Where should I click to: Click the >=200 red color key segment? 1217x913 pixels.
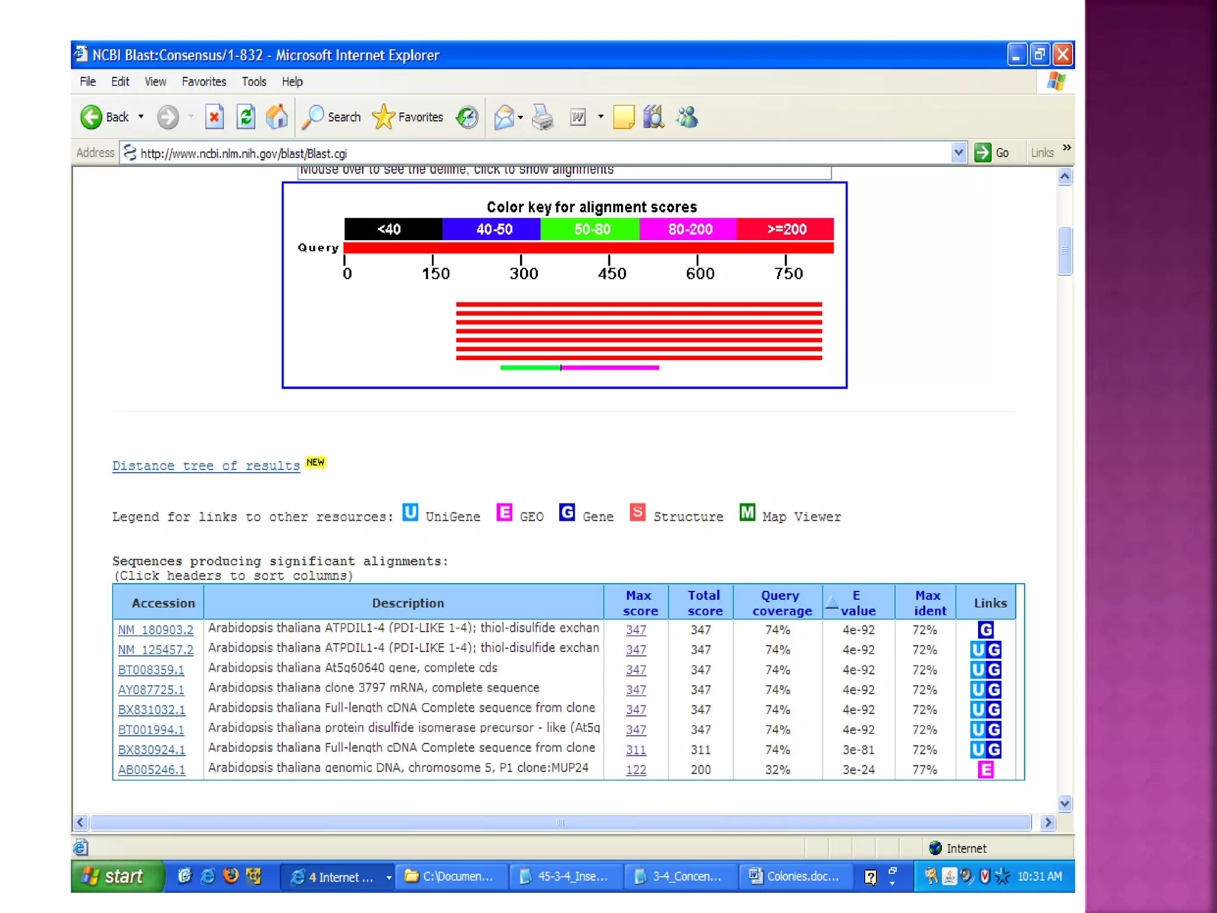pos(786,229)
